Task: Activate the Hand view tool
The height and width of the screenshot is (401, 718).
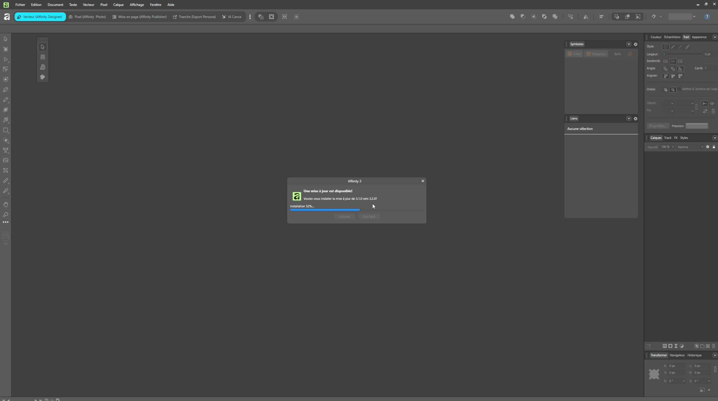Action: coord(6,205)
